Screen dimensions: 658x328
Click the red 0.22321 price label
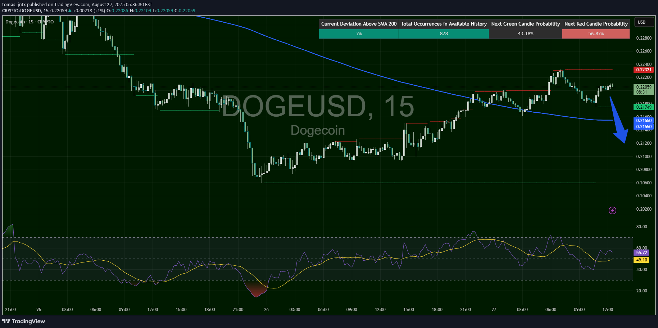tap(644, 70)
